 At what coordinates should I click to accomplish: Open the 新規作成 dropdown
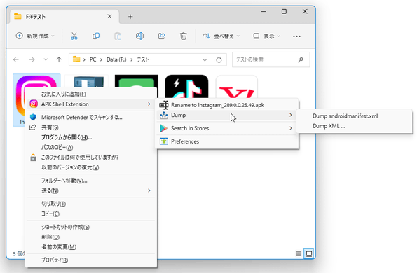[35, 36]
